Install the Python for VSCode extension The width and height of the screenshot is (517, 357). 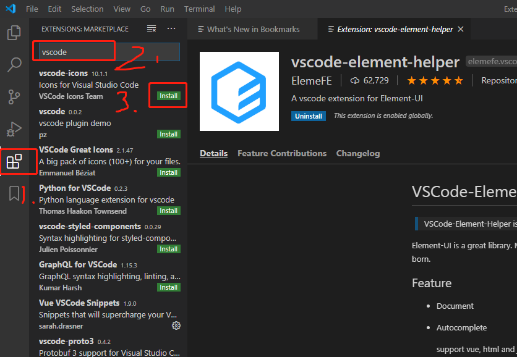(168, 211)
